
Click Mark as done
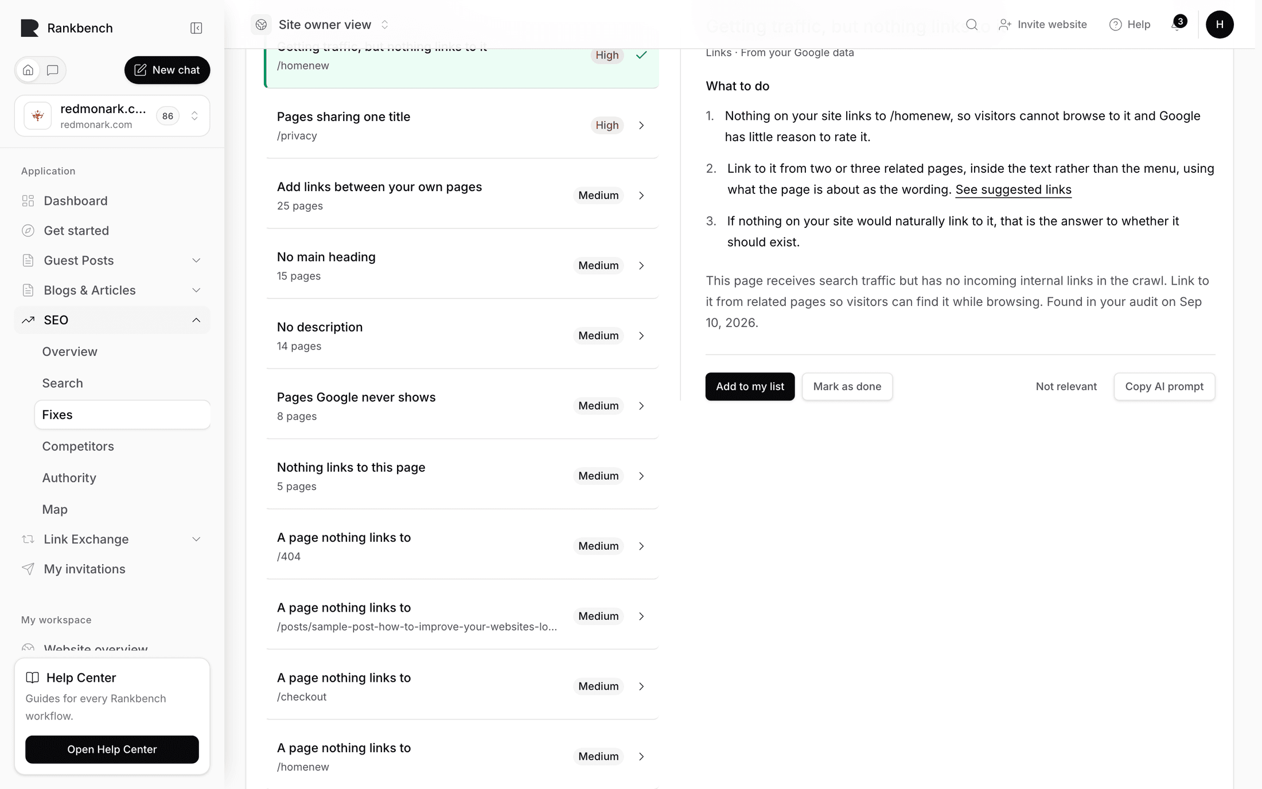[847, 387]
